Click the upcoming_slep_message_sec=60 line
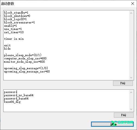The width and height of the screenshot is (137, 130). pos(27,72)
